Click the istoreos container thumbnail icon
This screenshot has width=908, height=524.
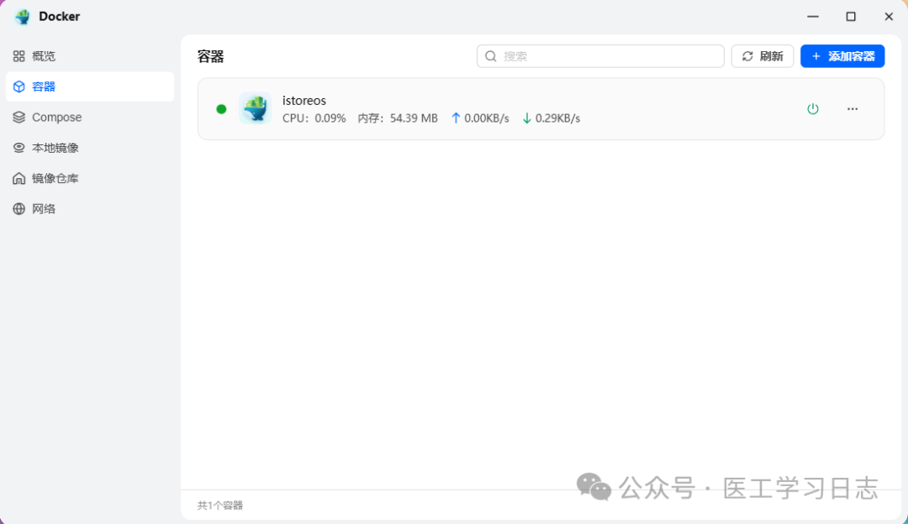(255, 108)
